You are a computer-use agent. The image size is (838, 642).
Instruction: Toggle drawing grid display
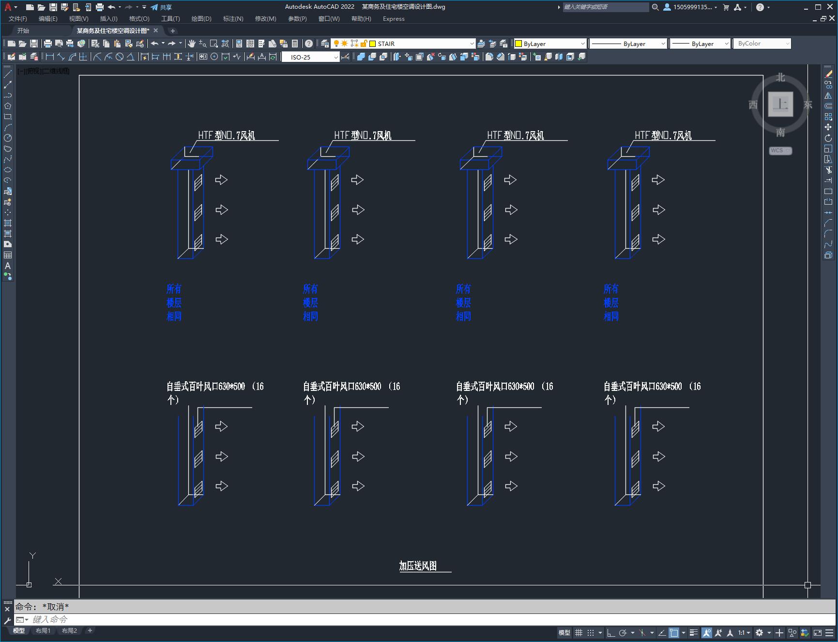[x=579, y=633]
